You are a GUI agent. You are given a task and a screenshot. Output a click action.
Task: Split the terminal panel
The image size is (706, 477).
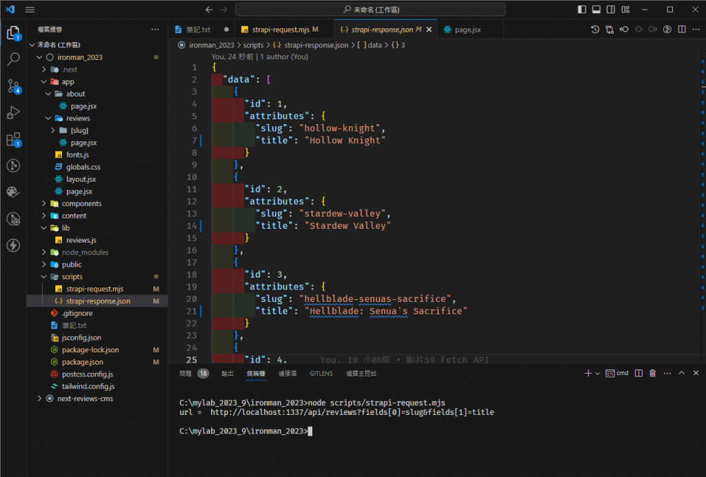[x=638, y=373]
